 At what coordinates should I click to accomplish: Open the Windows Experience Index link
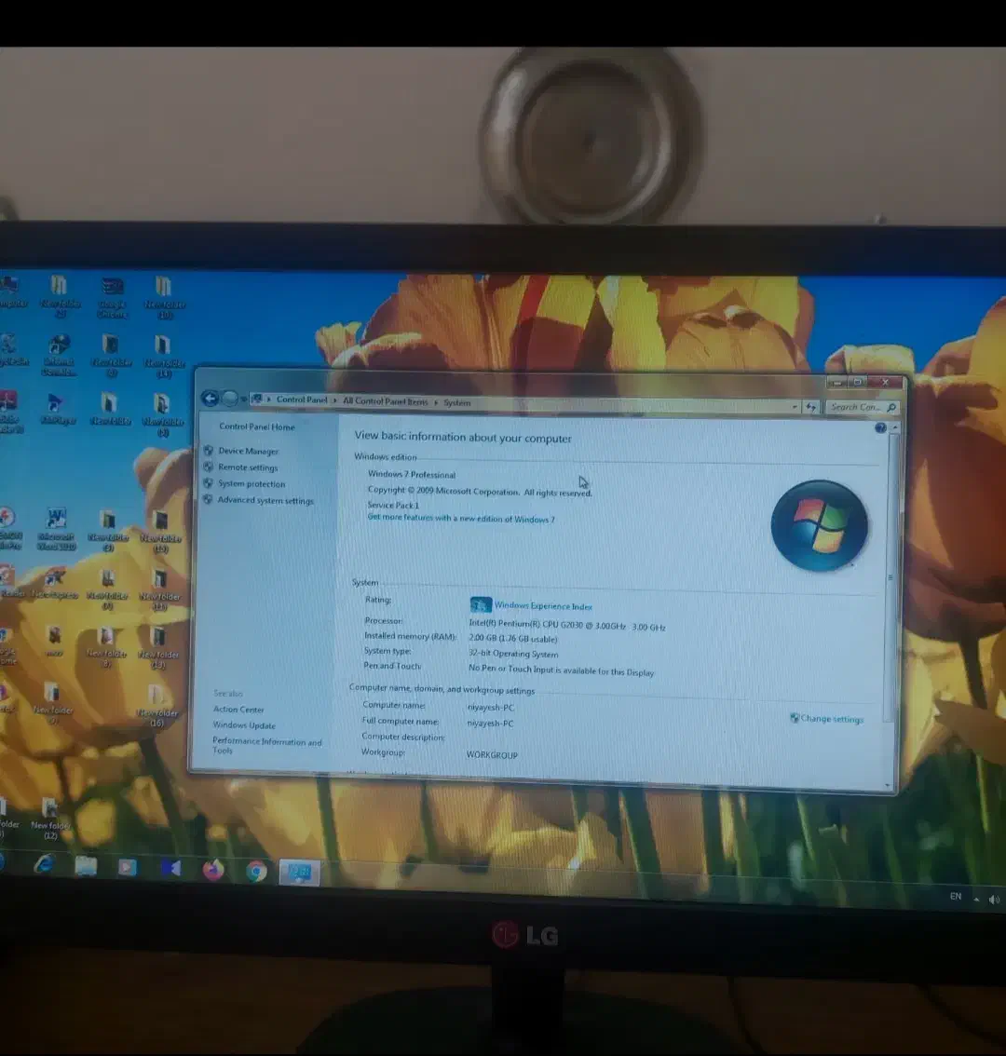pyautogui.click(x=543, y=606)
